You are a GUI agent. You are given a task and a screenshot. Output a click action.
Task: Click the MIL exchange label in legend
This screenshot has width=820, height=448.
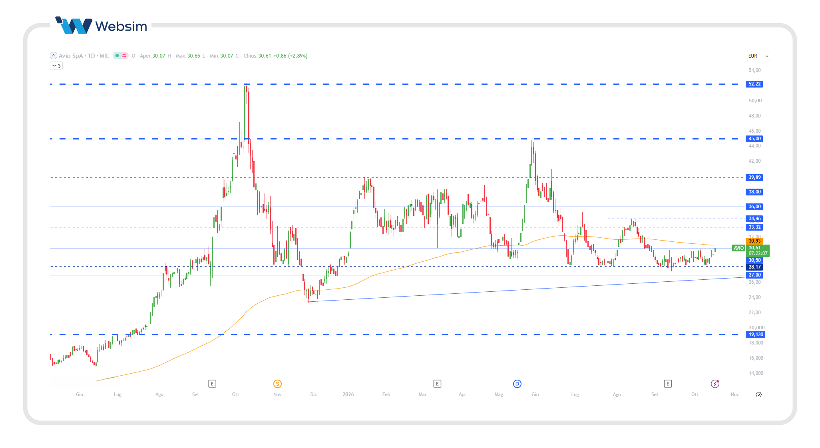[x=104, y=56]
